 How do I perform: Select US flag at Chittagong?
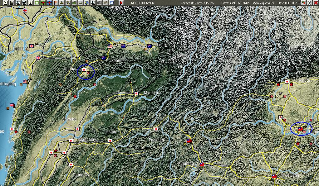click(x=25, y=82)
